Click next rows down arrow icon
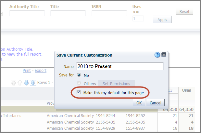This screenshot has height=133, width=201. point(26,83)
